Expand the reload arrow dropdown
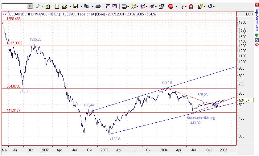The height and width of the screenshot is (156, 259). (214, 6)
